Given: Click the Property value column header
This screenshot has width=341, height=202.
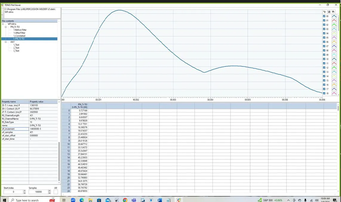Looking at the screenshot, I should point(43,102).
